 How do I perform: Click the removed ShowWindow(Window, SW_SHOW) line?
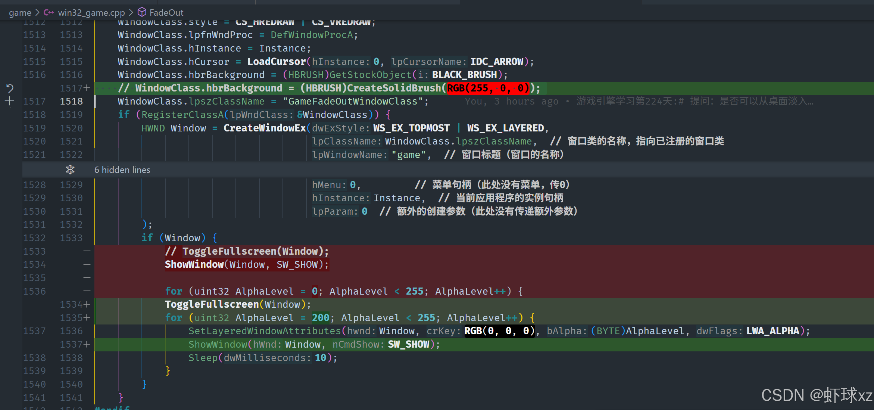click(x=246, y=264)
